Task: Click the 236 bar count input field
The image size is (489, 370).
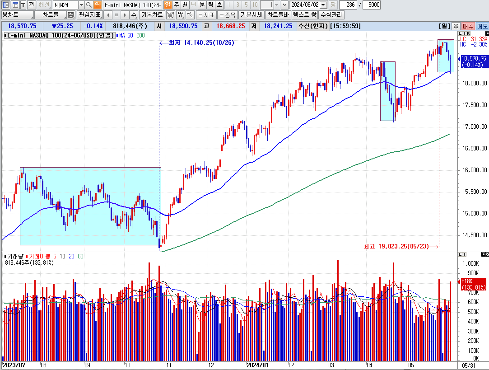Action: (x=347, y=5)
